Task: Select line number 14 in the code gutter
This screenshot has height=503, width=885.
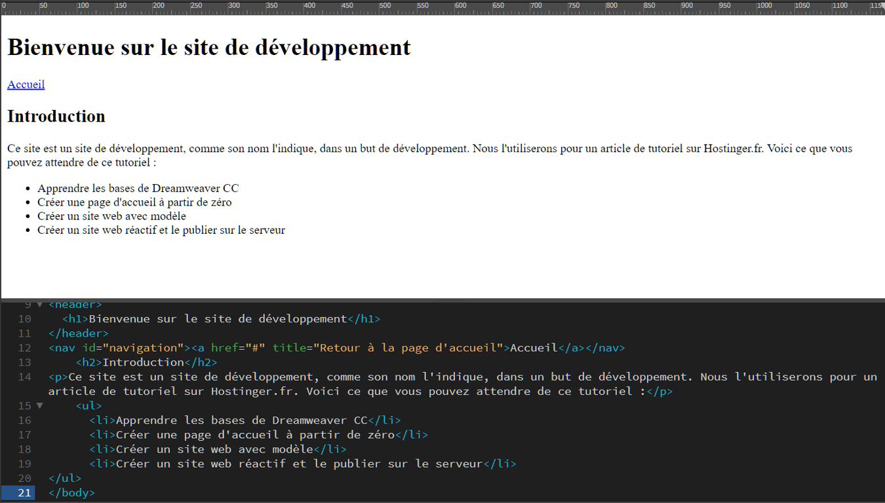Action: [x=24, y=376]
